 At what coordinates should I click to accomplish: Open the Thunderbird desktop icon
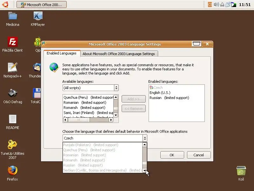[37, 67]
